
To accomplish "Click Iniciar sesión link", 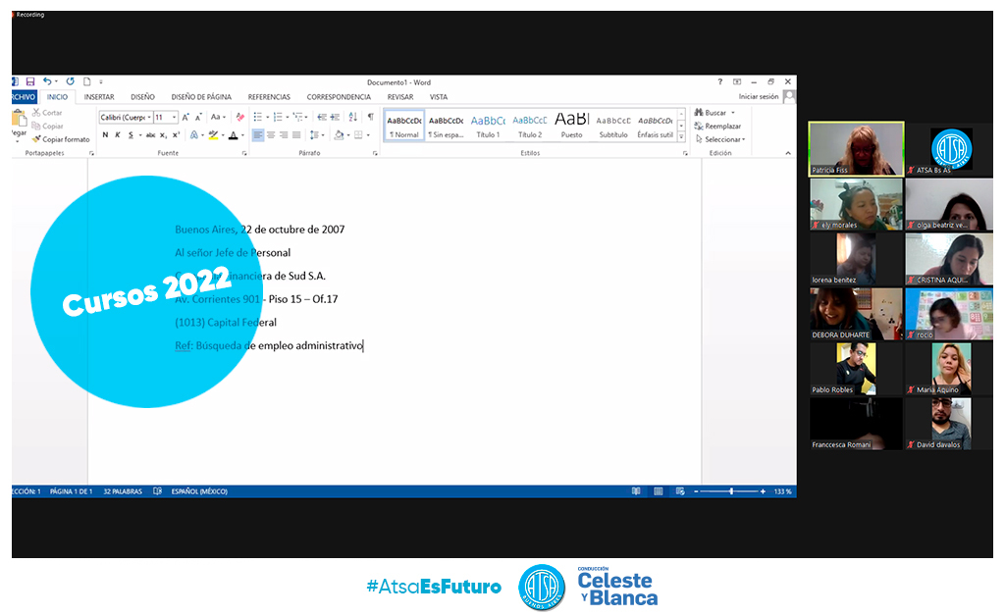I will click(x=759, y=96).
